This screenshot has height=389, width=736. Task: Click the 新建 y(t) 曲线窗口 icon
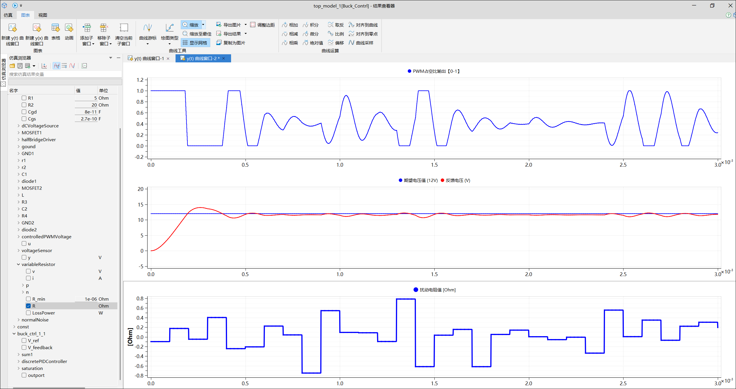click(x=12, y=28)
